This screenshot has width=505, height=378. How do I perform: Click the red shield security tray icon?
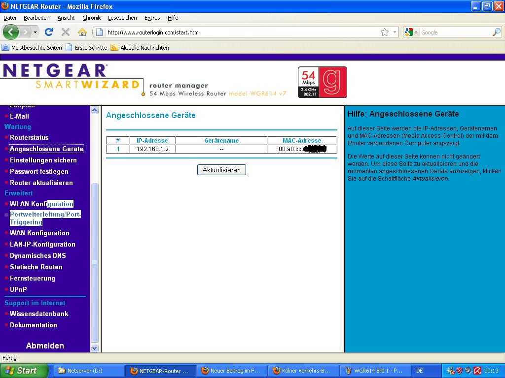click(460, 371)
